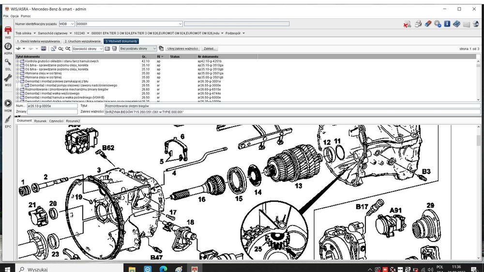Viewport: 484px width, 272px height.
Task: Open the SSL wrench module
Action: coord(8,64)
